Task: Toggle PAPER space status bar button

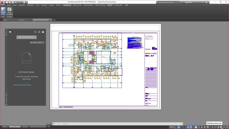Action: click(x=171, y=127)
